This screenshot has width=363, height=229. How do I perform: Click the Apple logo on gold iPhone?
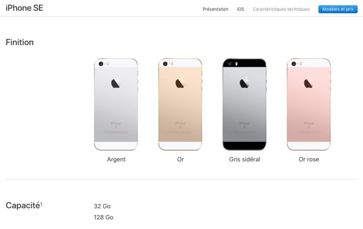click(x=180, y=83)
